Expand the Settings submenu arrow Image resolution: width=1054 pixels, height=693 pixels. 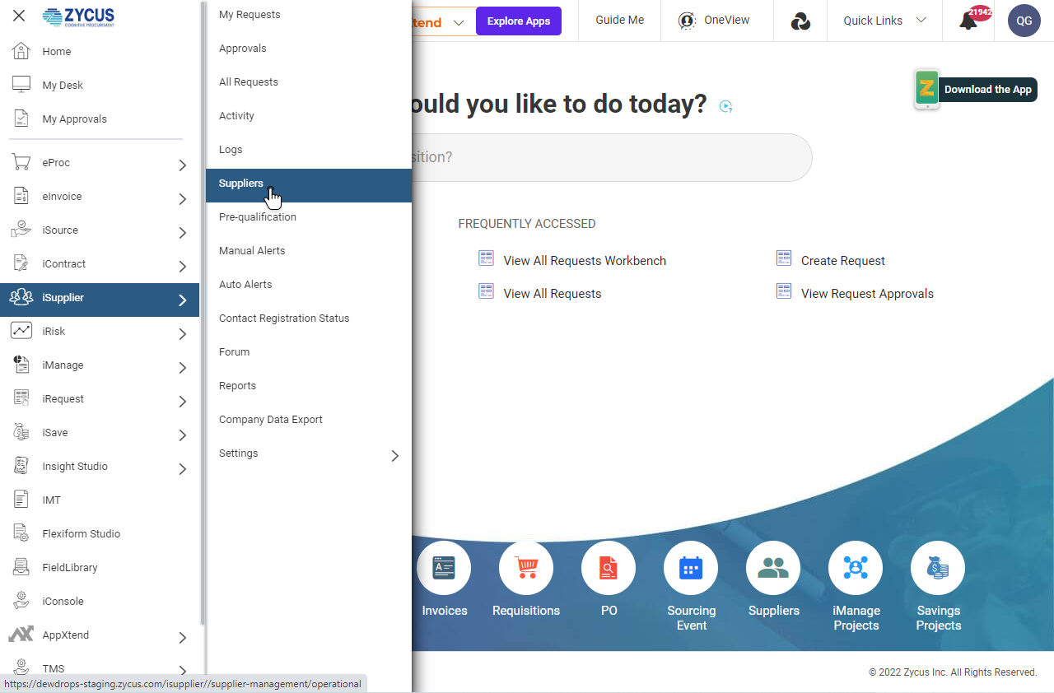point(395,455)
